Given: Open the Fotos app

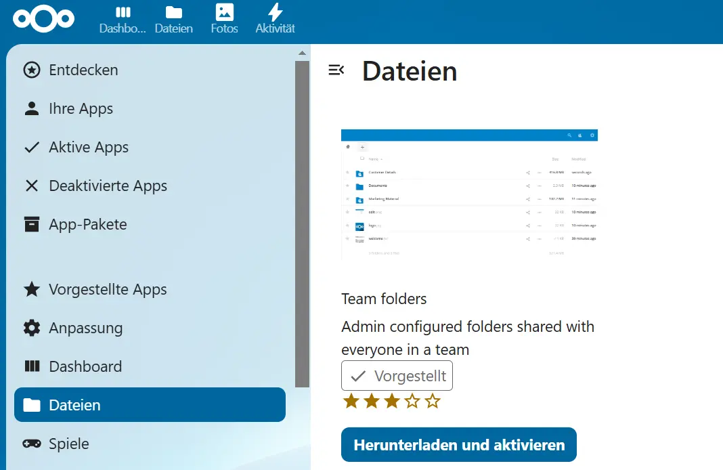Looking at the screenshot, I should point(225,20).
